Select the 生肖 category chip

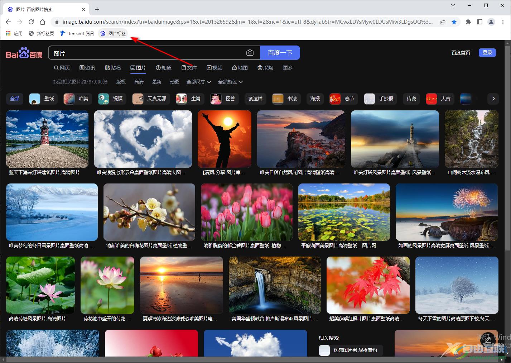pos(190,99)
